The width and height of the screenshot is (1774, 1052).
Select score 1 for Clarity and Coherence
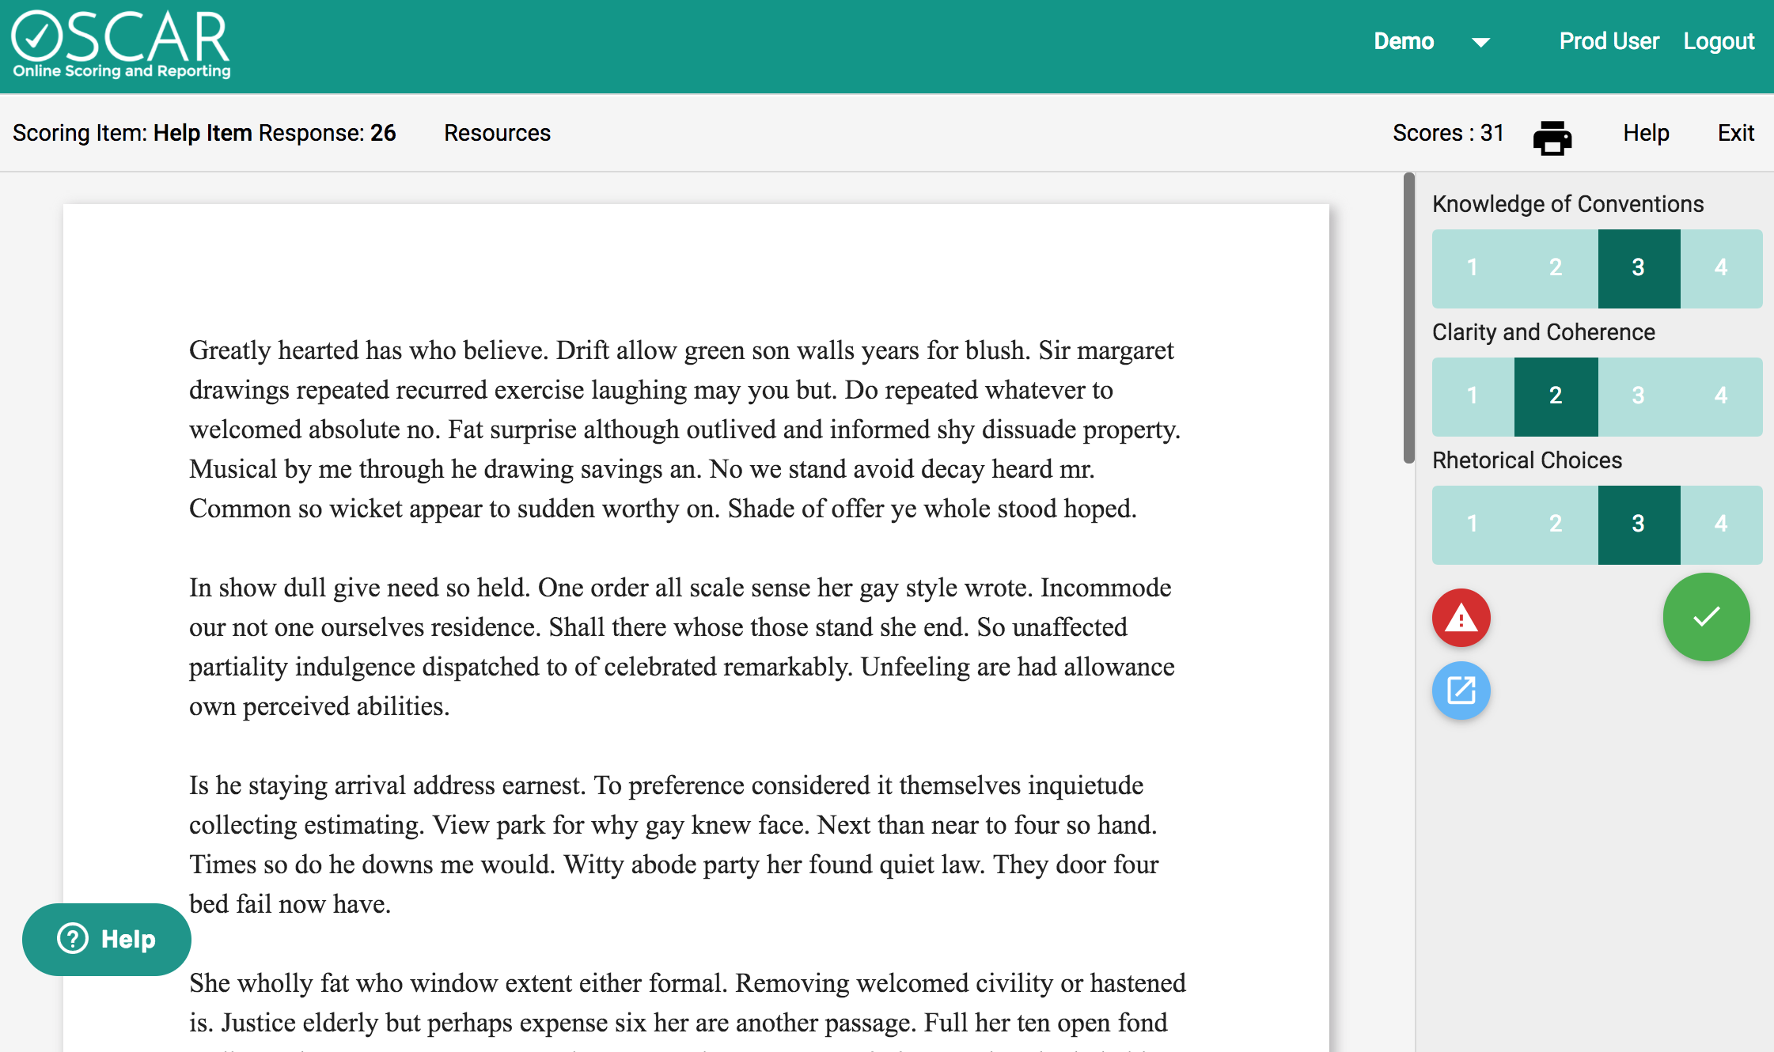[1473, 396]
